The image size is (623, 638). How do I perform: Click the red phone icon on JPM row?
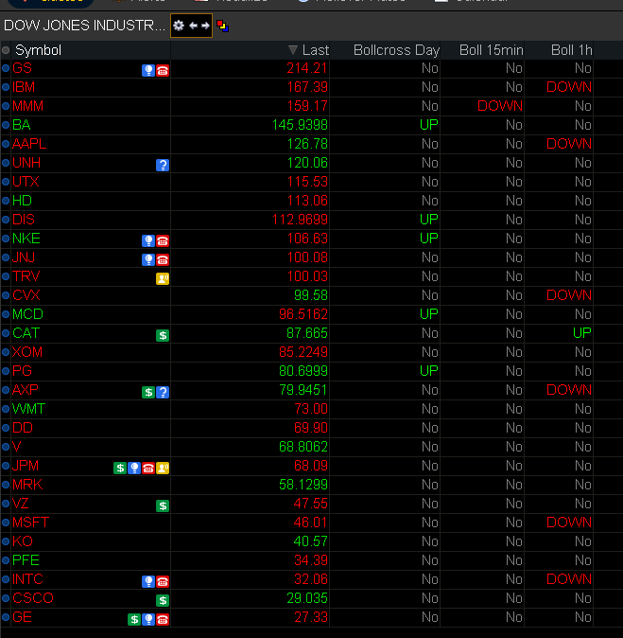148,468
